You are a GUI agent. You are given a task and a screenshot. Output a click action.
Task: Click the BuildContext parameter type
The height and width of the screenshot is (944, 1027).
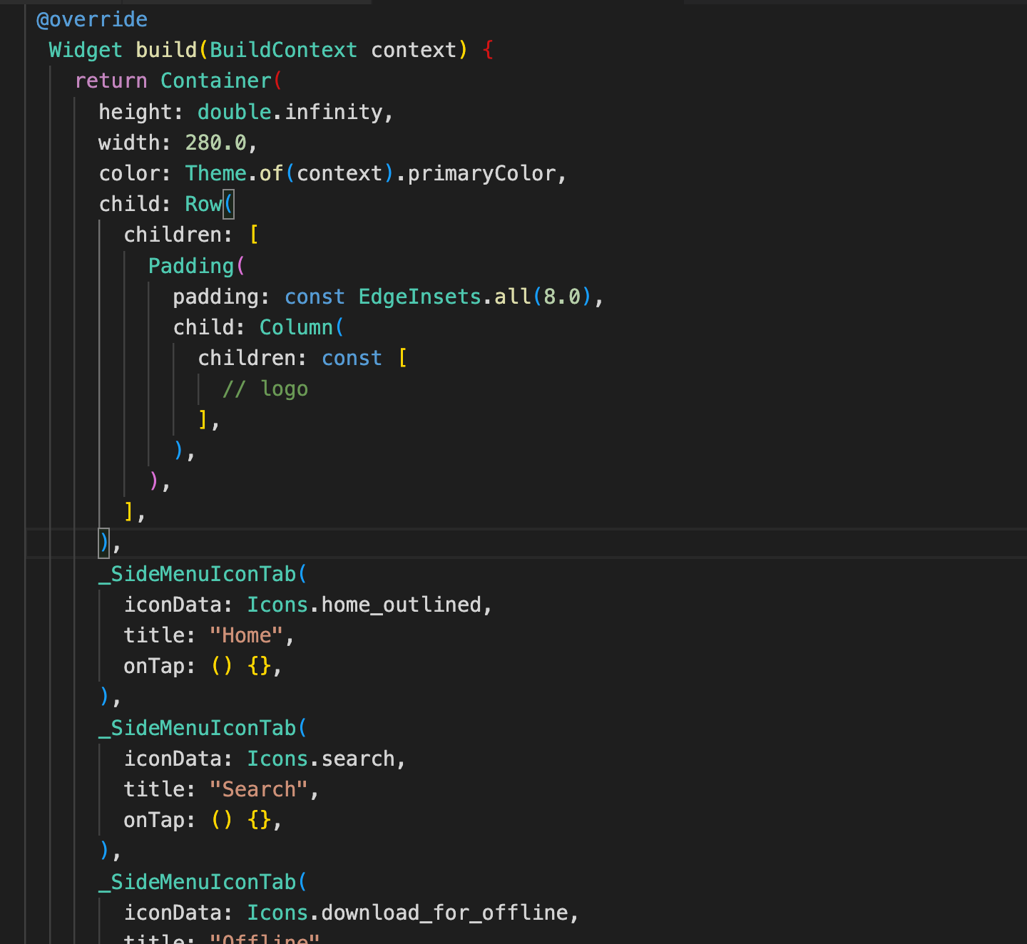[283, 50]
